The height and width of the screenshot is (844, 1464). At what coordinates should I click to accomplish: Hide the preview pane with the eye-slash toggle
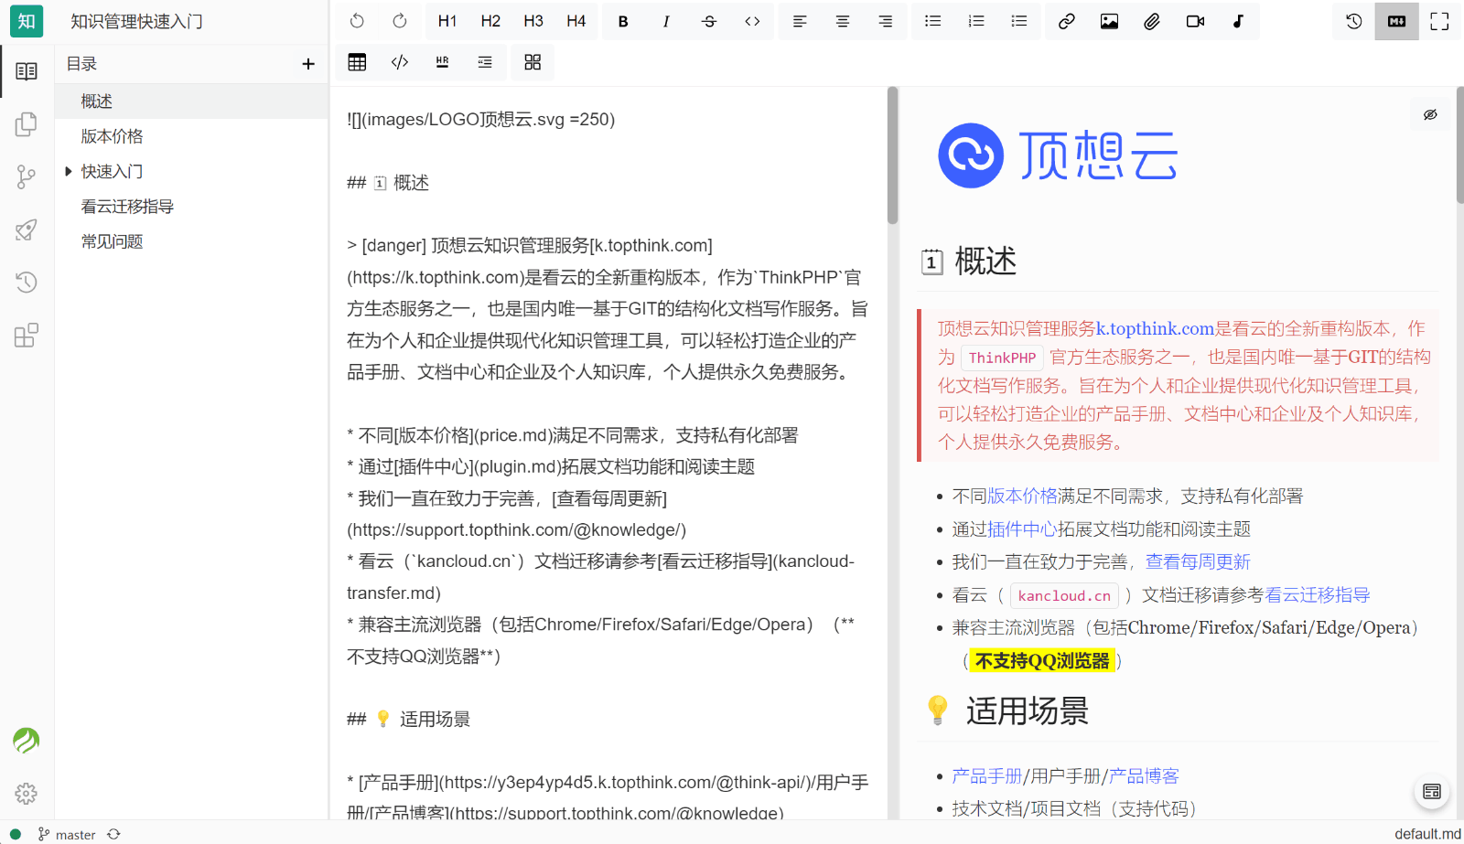1429,114
